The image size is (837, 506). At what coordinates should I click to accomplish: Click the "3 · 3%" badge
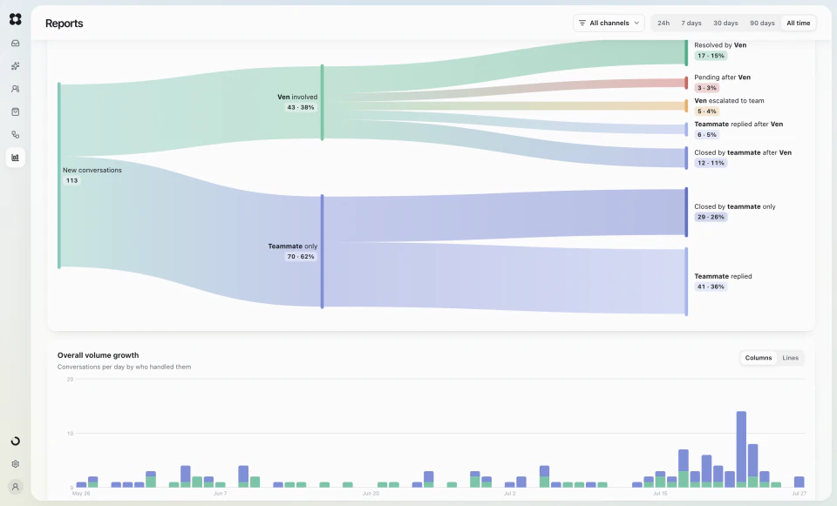(707, 88)
